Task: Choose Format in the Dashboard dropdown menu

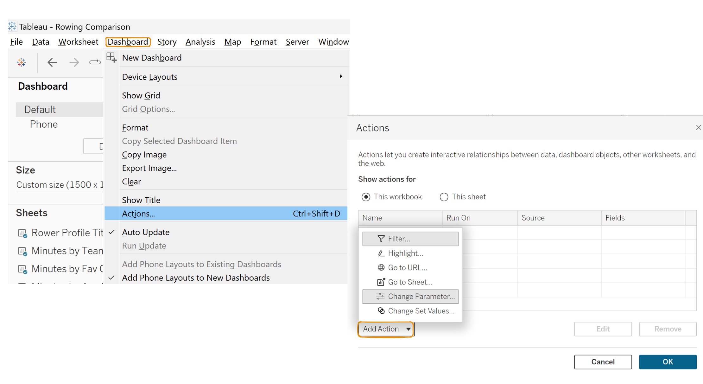Action: [x=226, y=128]
